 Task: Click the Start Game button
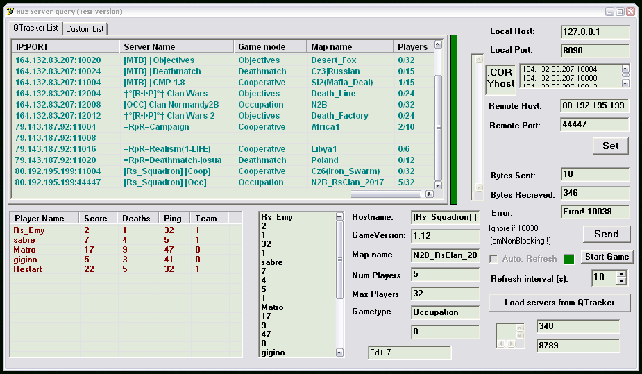(x=607, y=257)
